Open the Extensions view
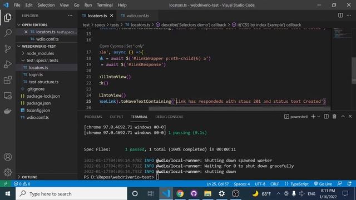356x200 pixels. tap(7, 80)
